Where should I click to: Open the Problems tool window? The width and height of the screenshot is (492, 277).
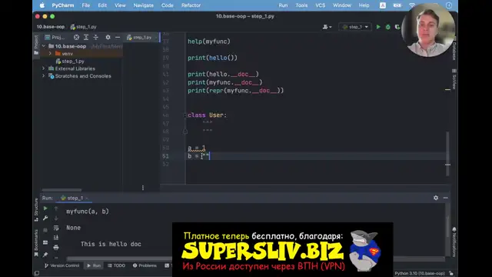[x=145, y=265]
